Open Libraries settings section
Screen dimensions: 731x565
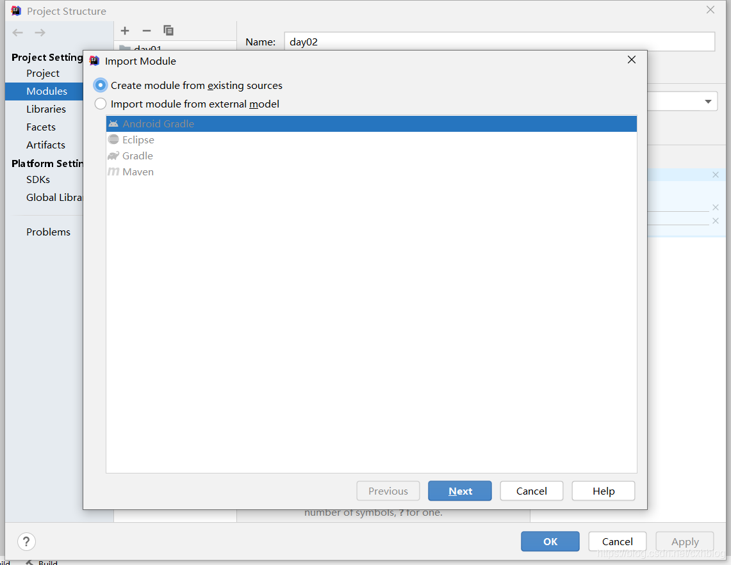tap(45, 109)
